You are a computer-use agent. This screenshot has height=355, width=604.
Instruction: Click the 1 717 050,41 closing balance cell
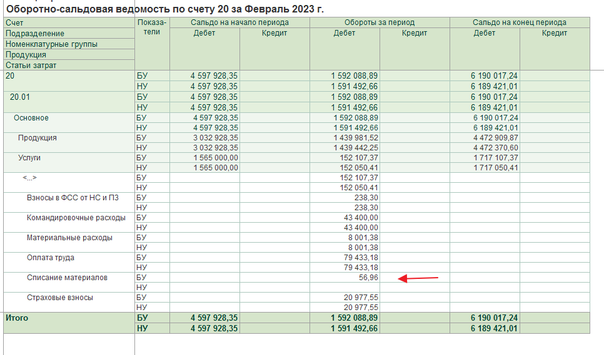[x=495, y=168]
